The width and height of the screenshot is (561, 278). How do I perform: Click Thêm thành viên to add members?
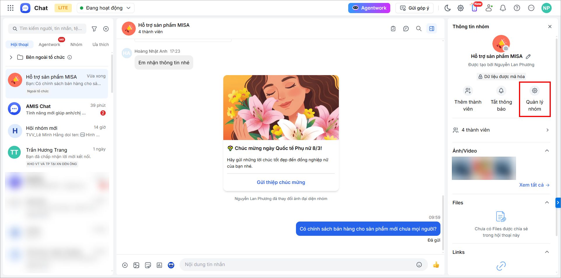[468, 99]
